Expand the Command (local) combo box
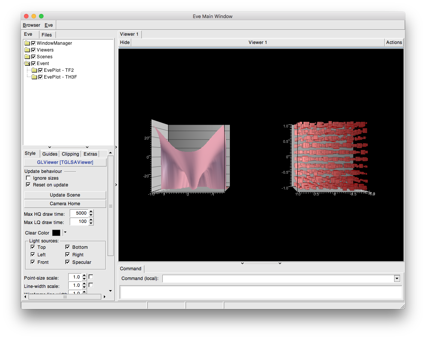 coord(397,278)
